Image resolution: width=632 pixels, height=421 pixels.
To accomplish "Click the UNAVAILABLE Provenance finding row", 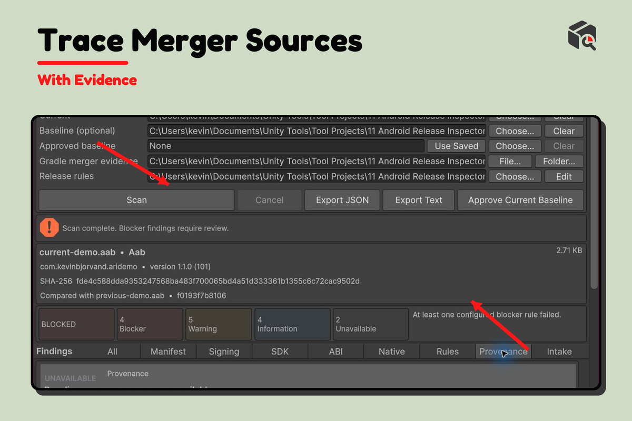I will pos(309,376).
